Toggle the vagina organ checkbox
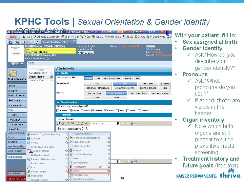This screenshot has height=183, width=244. pos(70,110)
